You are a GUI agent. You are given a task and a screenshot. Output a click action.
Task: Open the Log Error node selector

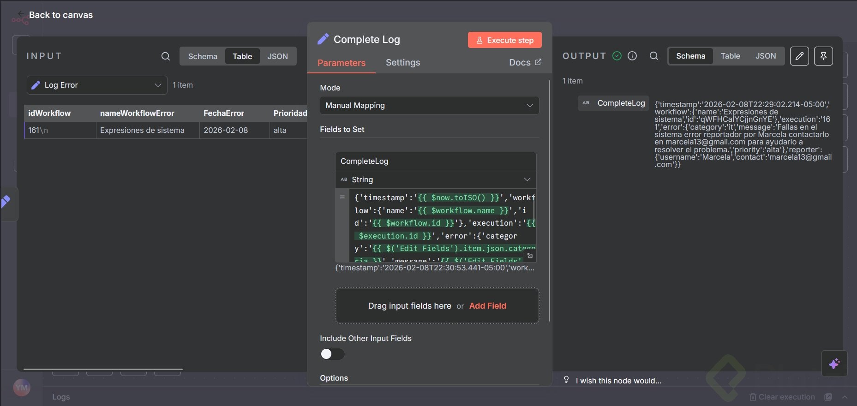(97, 85)
